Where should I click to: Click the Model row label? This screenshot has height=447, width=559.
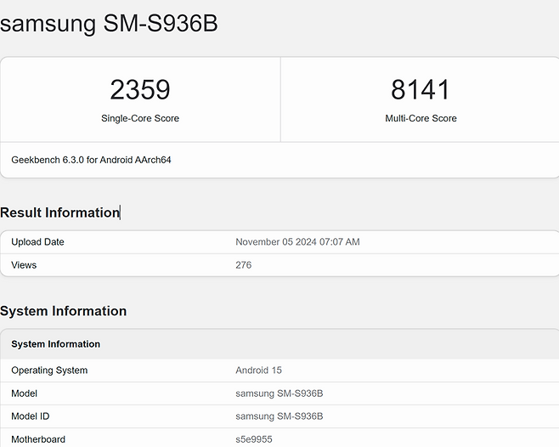tap(24, 393)
